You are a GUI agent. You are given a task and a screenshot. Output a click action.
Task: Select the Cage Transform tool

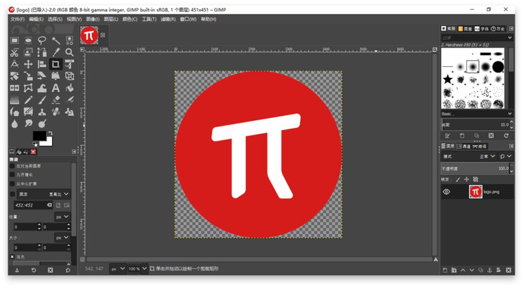pos(28,88)
